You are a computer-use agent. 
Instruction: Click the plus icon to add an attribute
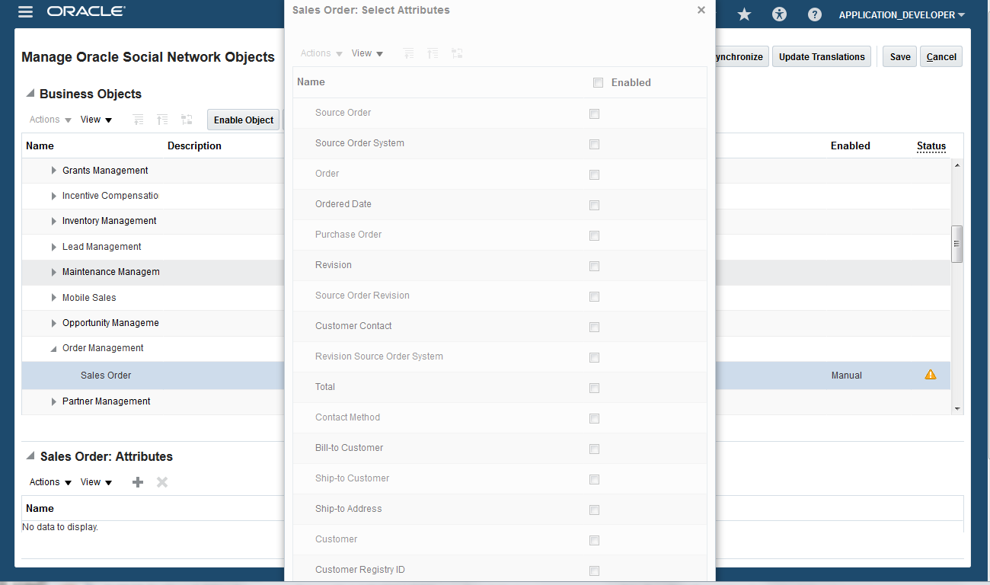pyautogui.click(x=138, y=482)
